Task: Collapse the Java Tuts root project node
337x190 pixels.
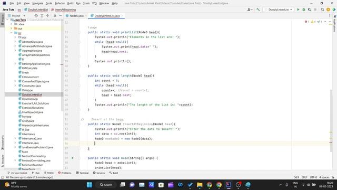Action: pos(7,20)
